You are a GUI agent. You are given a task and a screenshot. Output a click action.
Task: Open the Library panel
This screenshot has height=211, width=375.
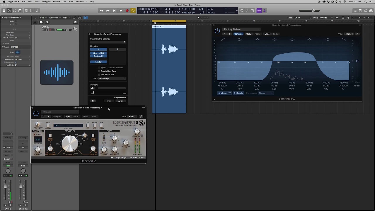tap(4, 11)
